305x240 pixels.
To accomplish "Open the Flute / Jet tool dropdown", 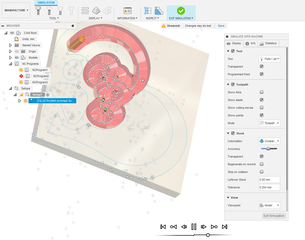I will [x=269, y=59].
